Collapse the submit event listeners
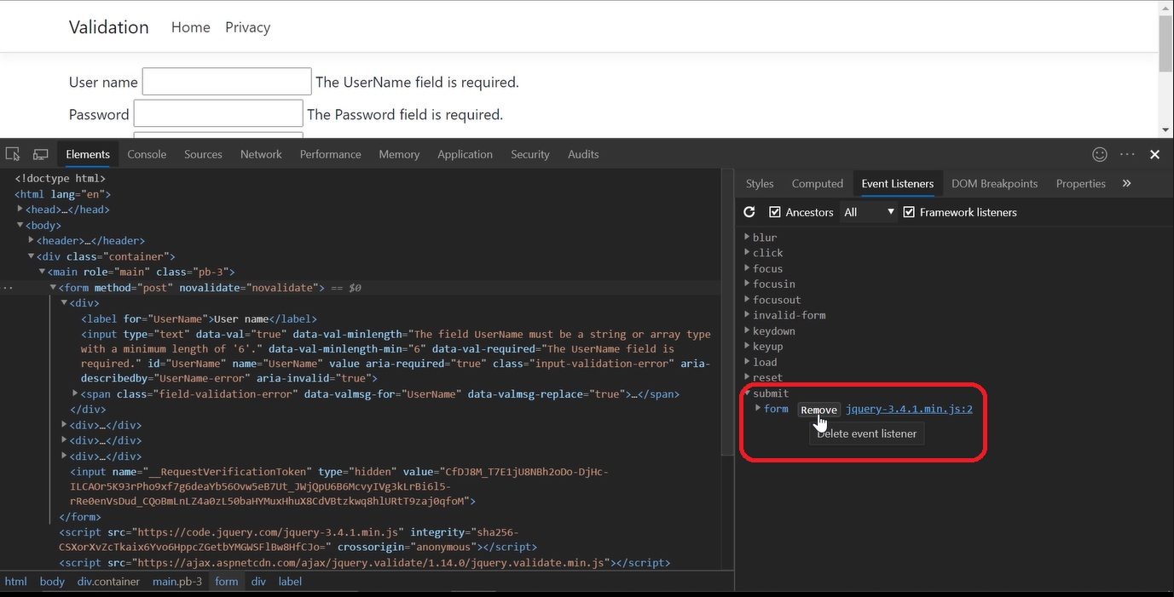This screenshot has height=597, width=1174. [748, 393]
